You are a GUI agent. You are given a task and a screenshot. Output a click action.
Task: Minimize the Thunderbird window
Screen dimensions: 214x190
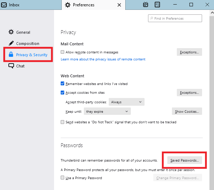click(x=175, y=5)
